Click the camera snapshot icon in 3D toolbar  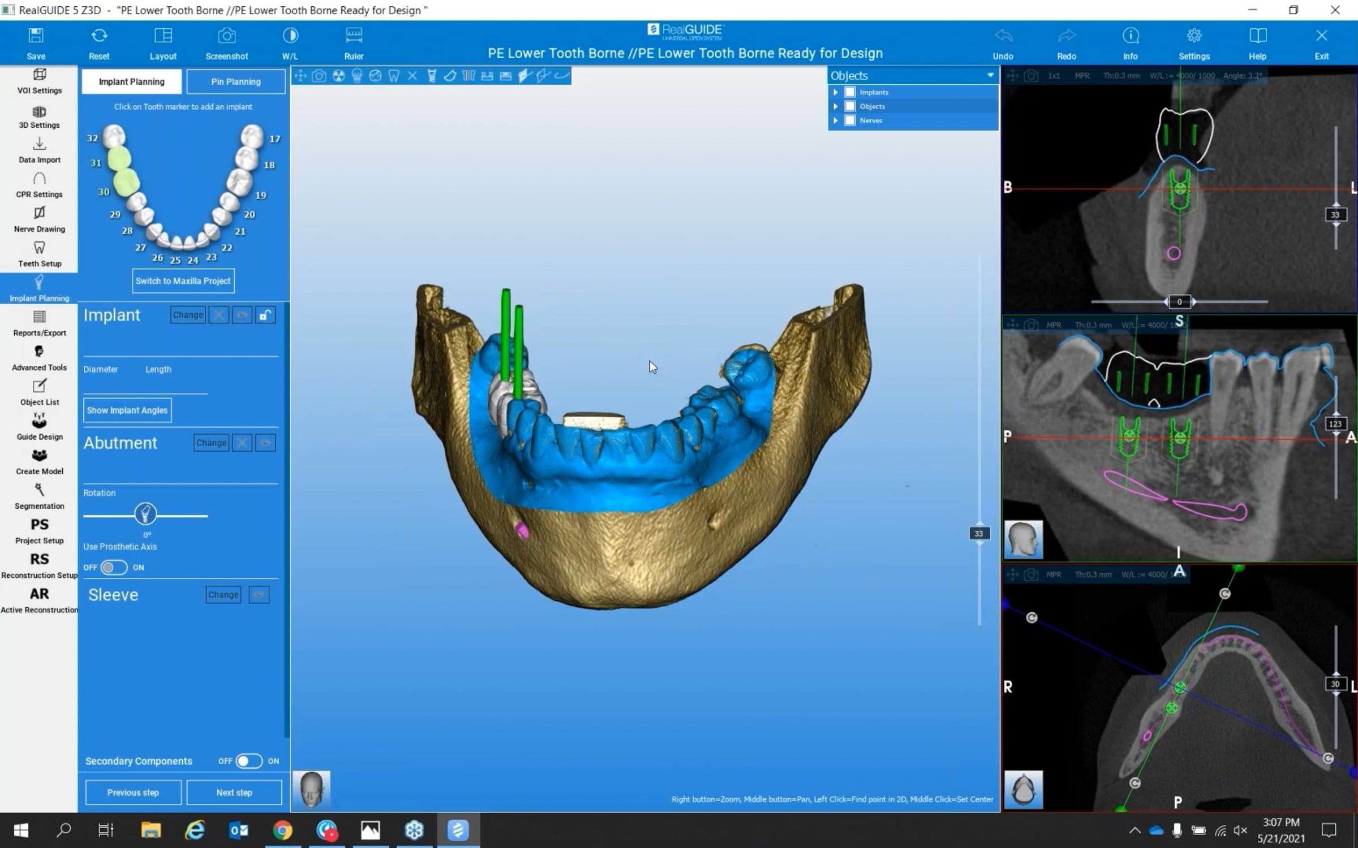coord(319,76)
